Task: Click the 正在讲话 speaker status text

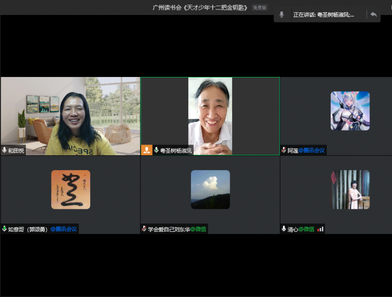Action: (323, 15)
